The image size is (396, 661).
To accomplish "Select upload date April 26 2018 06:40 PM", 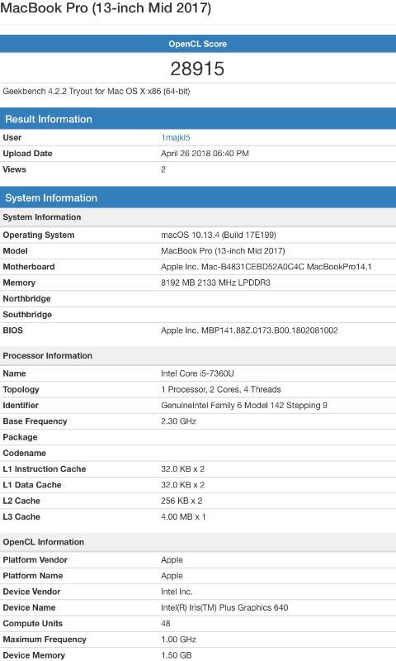I will click(x=205, y=154).
